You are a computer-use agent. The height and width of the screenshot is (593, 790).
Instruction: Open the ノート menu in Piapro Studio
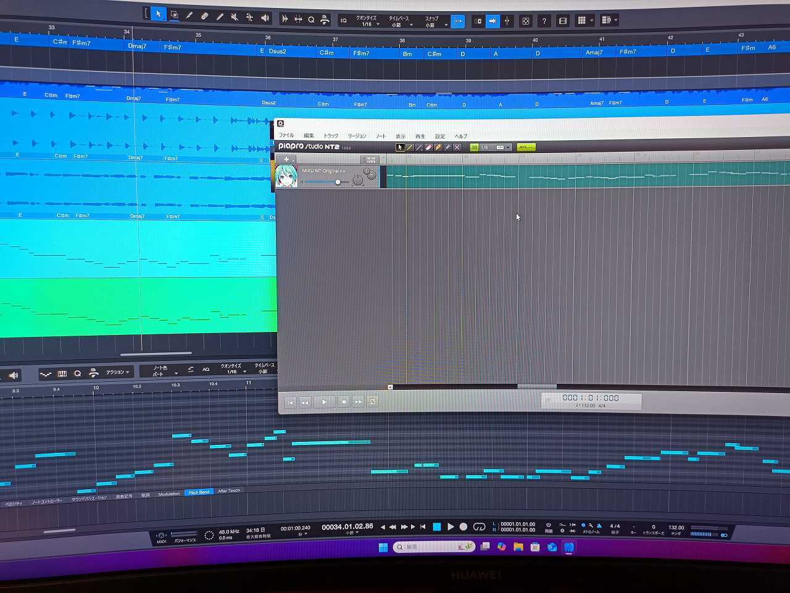pyautogui.click(x=381, y=136)
